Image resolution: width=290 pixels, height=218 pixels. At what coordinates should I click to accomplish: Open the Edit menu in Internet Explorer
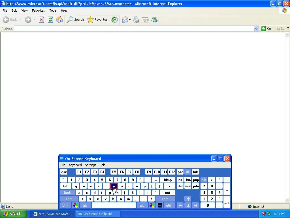coord(14,11)
